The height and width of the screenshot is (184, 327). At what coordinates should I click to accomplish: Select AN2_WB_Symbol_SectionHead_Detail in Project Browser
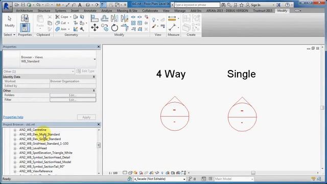coord(44,157)
